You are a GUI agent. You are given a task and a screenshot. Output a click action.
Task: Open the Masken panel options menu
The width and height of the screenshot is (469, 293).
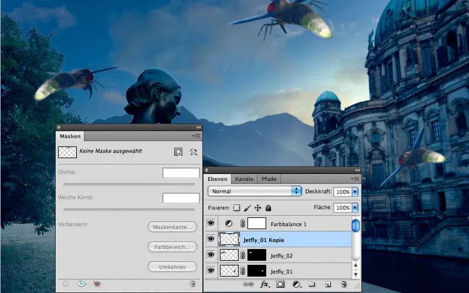coord(196,137)
